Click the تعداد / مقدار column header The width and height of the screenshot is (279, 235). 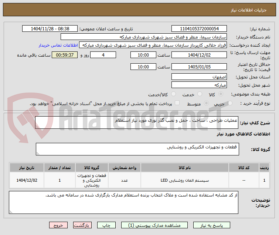point(59,168)
